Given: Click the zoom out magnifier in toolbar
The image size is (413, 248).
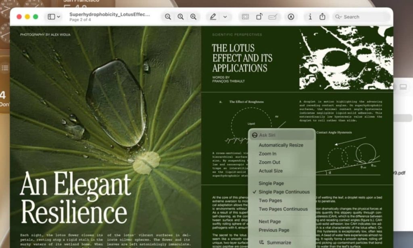Looking at the screenshot, I should [168, 17].
